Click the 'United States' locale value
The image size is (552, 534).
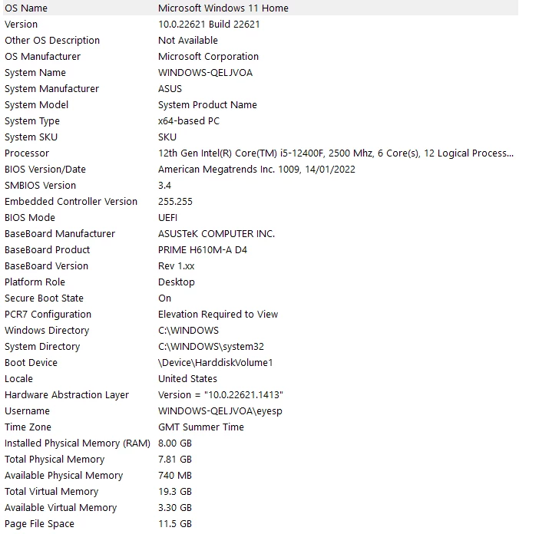187,379
